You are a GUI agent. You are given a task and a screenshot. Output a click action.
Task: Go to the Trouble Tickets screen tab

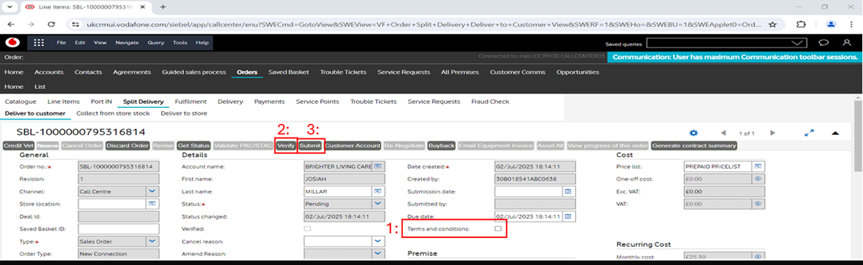click(343, 72)
